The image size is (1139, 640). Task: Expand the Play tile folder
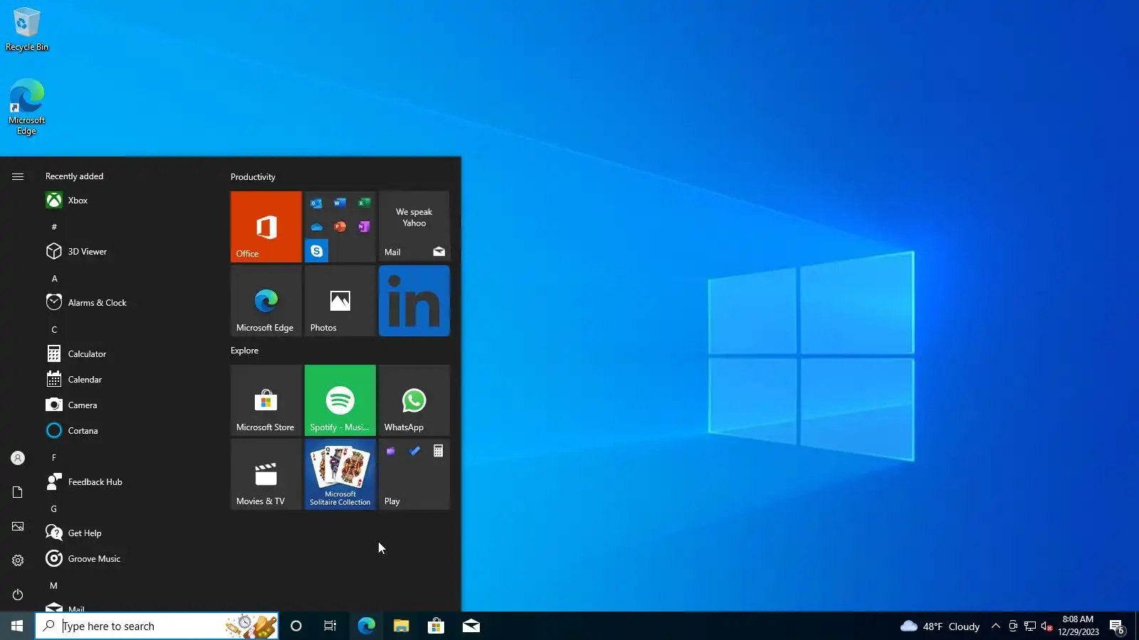click(414, 474)
